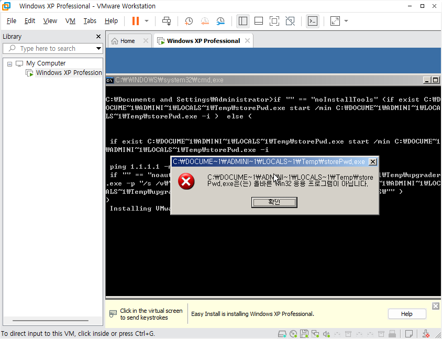Click the VMware Tools install warning icon

426,334
